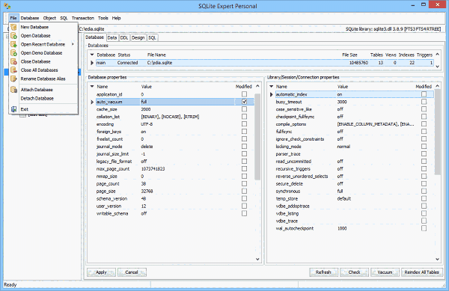Open the Open Recent Database submenu

click(43, 44)
